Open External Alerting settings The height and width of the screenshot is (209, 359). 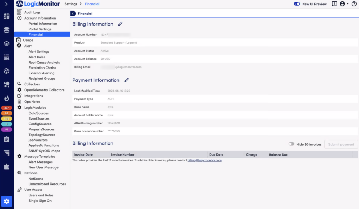(41, 73)
